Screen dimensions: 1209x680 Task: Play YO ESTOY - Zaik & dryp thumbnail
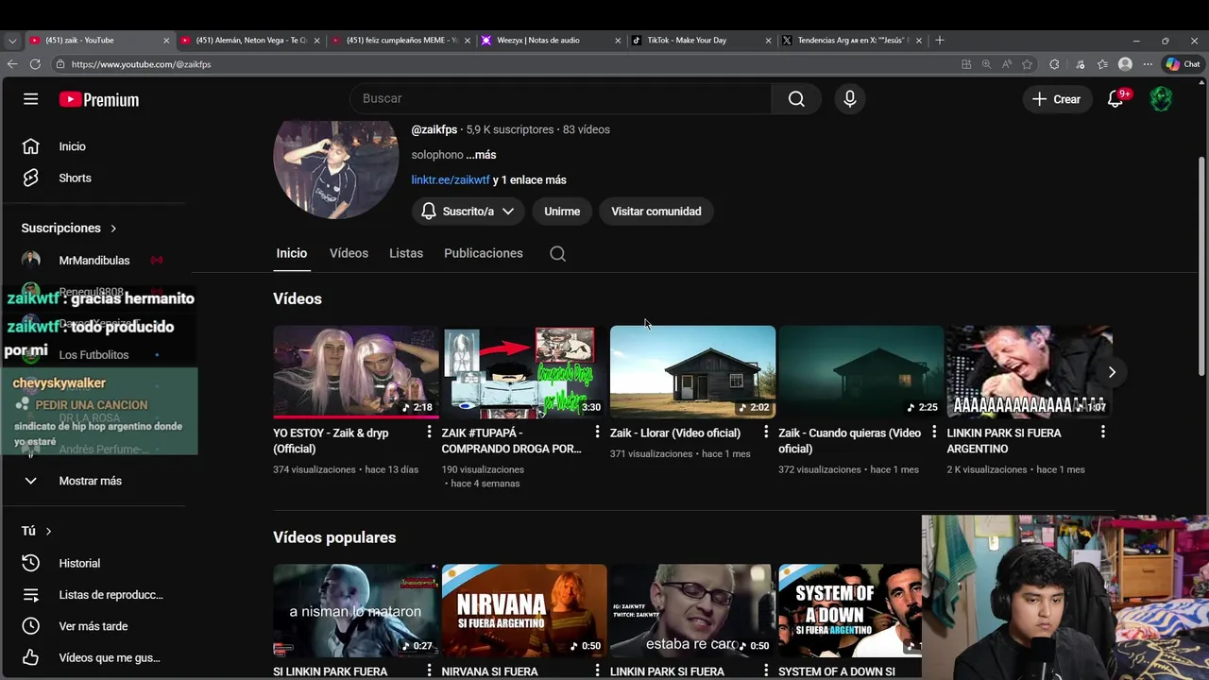pyautogui.click(x=356, y=372)
